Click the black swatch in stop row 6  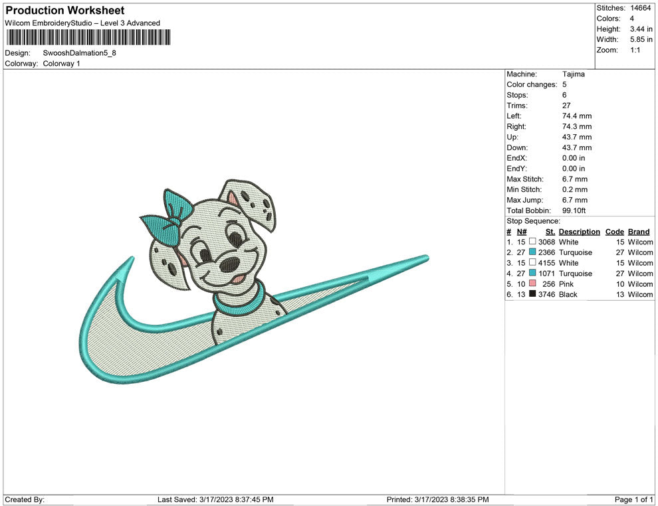(x=532, y=294)
